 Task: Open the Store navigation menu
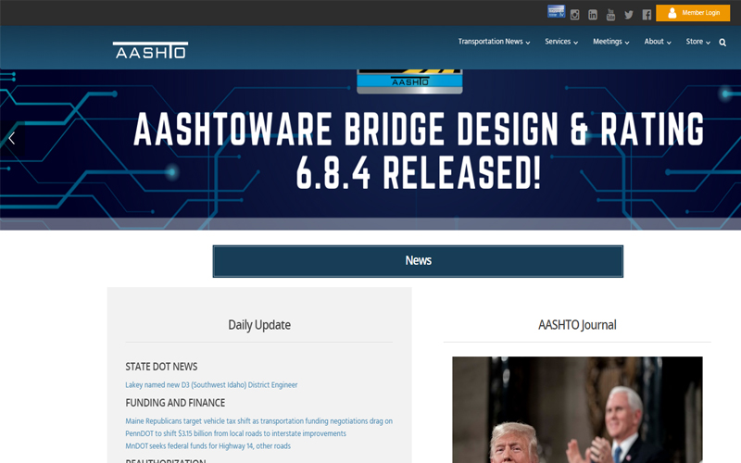[x=697, y=42]
